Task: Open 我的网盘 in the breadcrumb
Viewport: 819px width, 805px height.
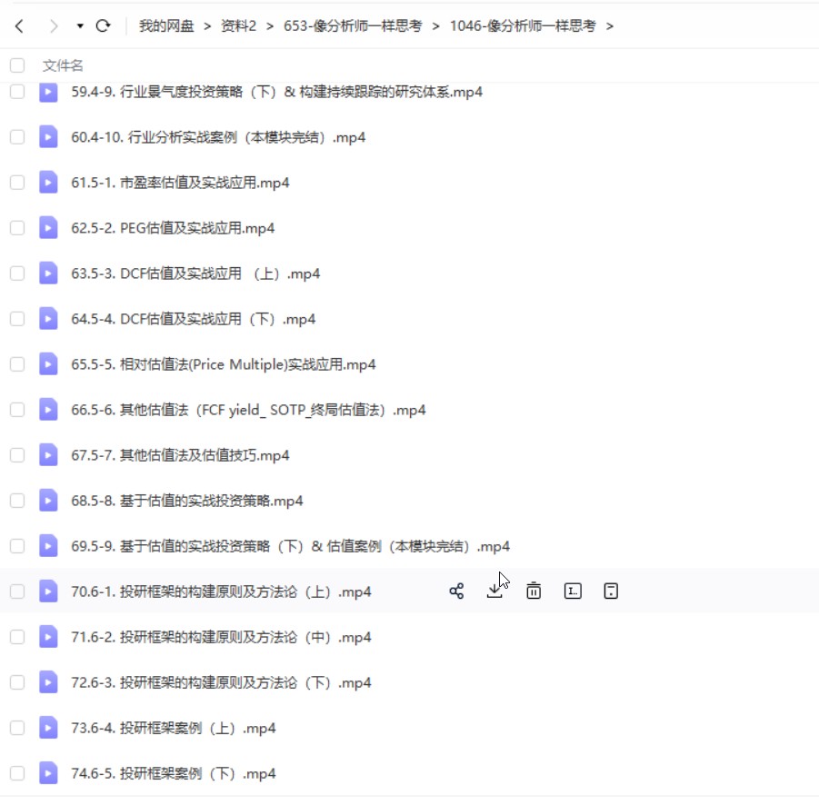Action: coord(166,25)
